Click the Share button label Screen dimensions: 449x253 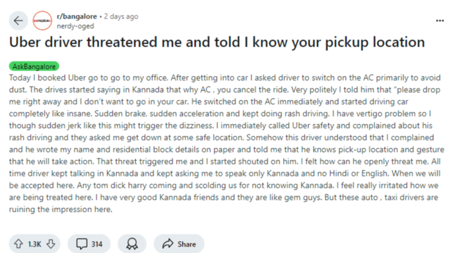(x=187, y=244)
